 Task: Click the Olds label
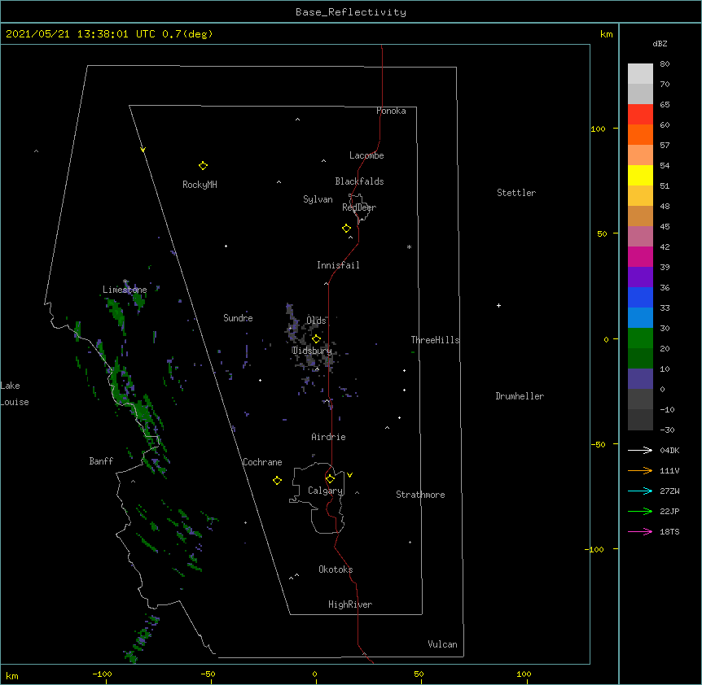coord(316,321)
